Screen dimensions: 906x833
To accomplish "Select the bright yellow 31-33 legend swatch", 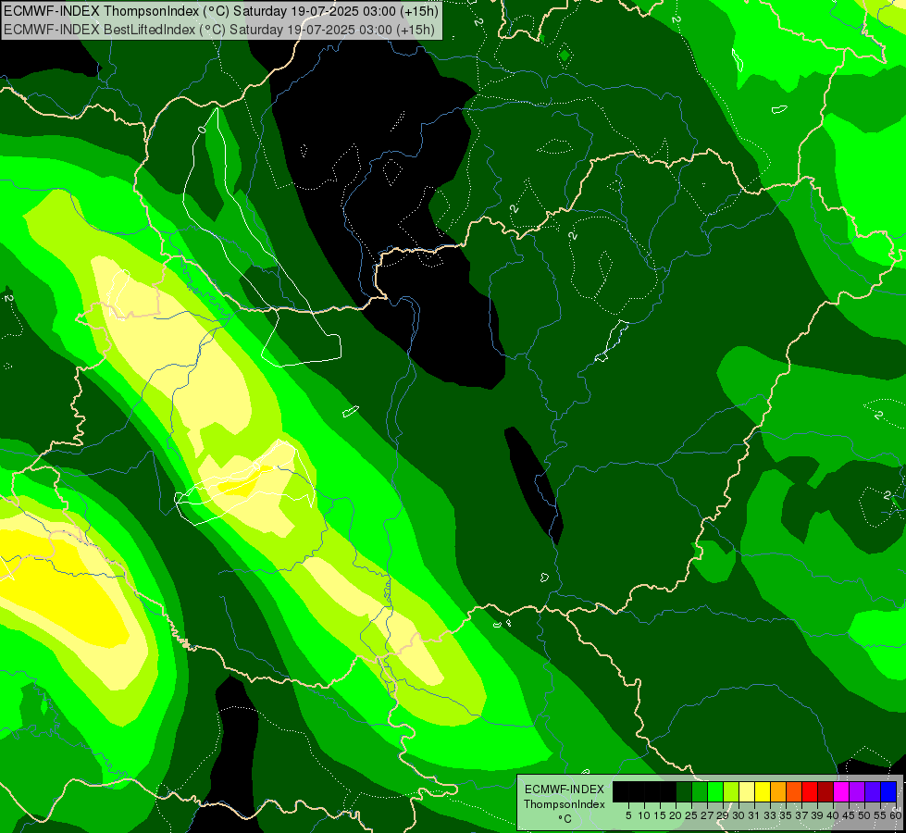I will tap(763, 791).
